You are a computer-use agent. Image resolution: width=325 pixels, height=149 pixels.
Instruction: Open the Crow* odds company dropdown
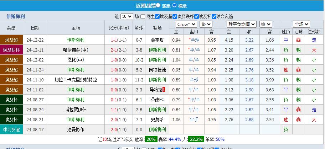coord(186,24)
